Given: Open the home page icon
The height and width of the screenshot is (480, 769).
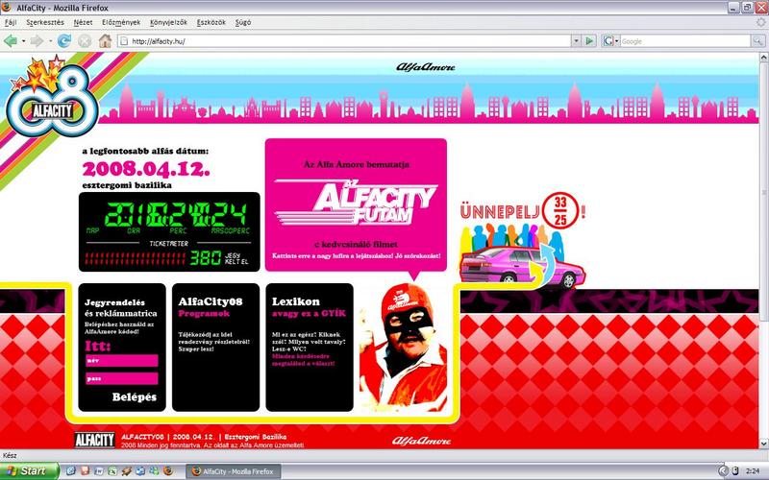Looking at the screenshot, I should [105, 41].
